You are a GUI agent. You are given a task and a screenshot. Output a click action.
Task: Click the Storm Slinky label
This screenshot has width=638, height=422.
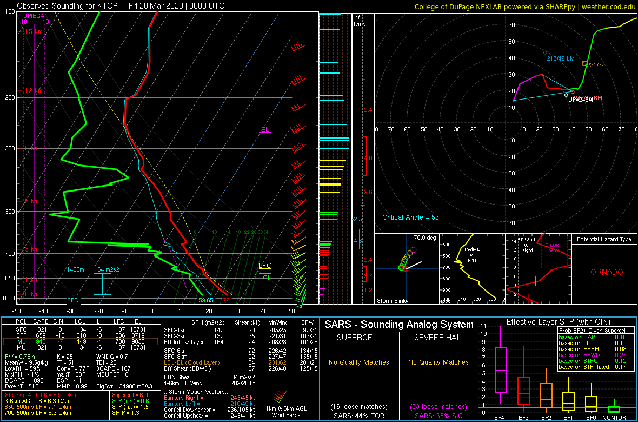391,301
